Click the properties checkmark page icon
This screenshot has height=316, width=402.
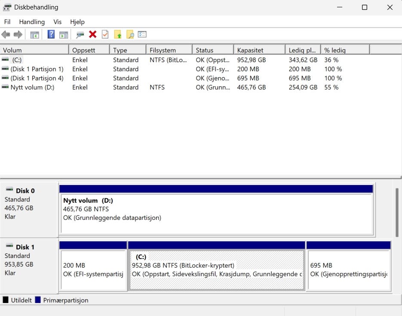pyautogui.click(x=105, y=35)
